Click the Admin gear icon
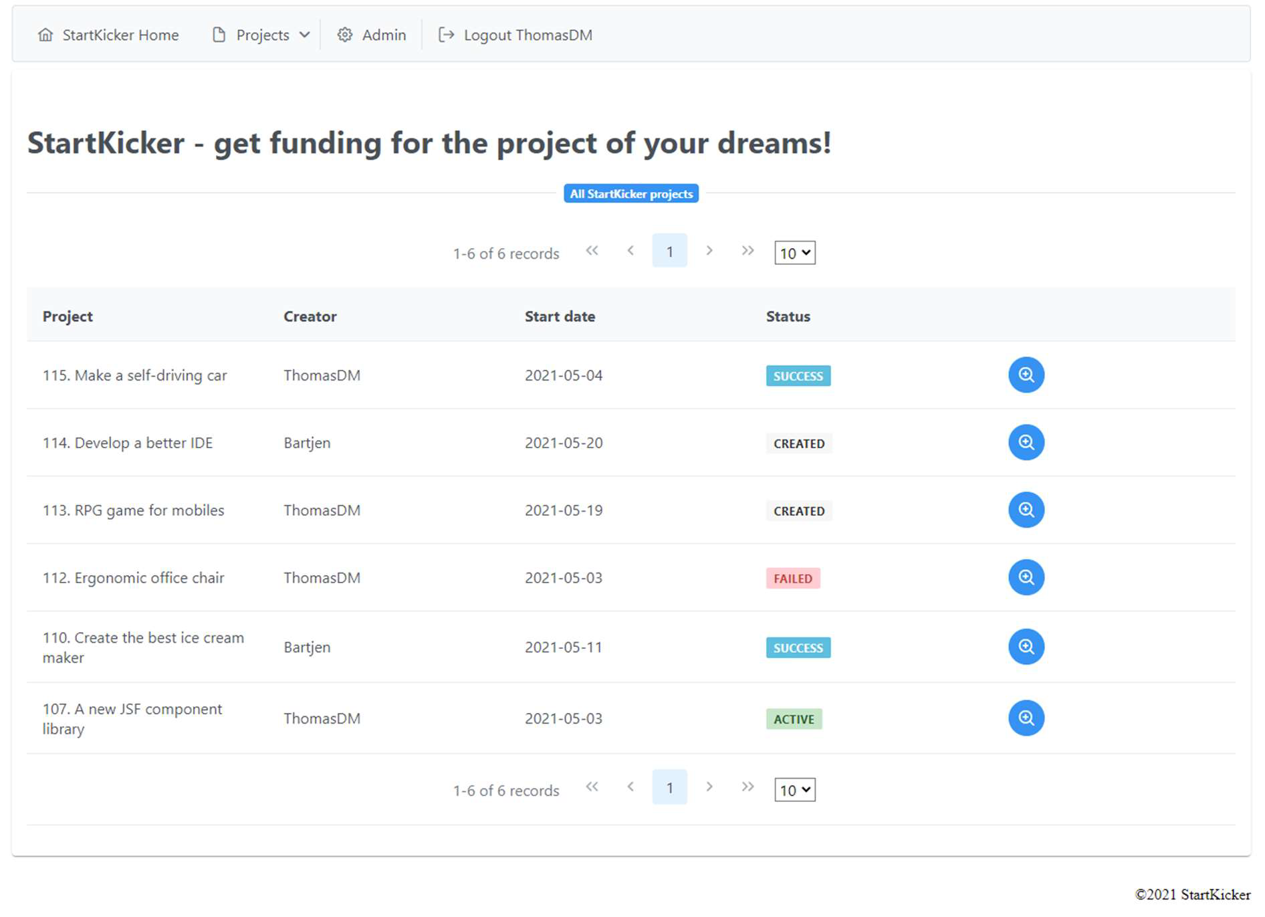1265x917 pixels. pyautogui.click(x=344, y=35)
